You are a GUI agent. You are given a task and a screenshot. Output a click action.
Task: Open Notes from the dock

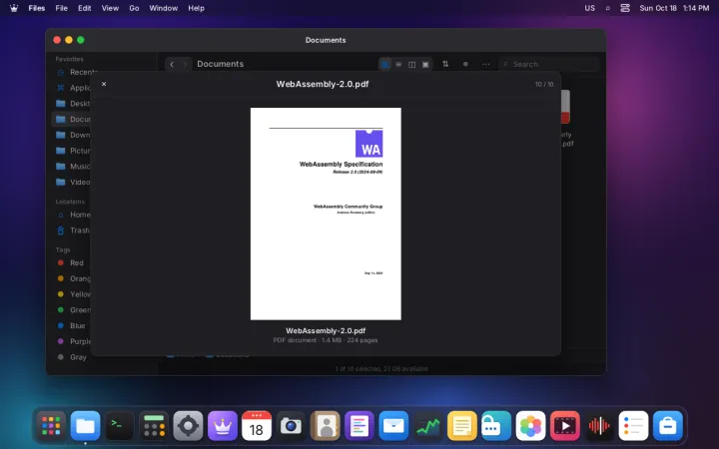point(461,426)
